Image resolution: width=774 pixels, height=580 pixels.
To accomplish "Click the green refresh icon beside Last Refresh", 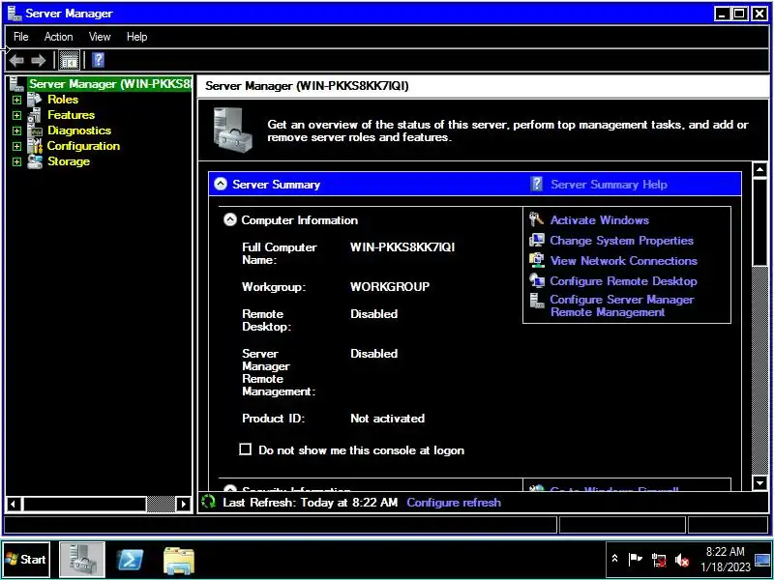I will coord(209,502).
